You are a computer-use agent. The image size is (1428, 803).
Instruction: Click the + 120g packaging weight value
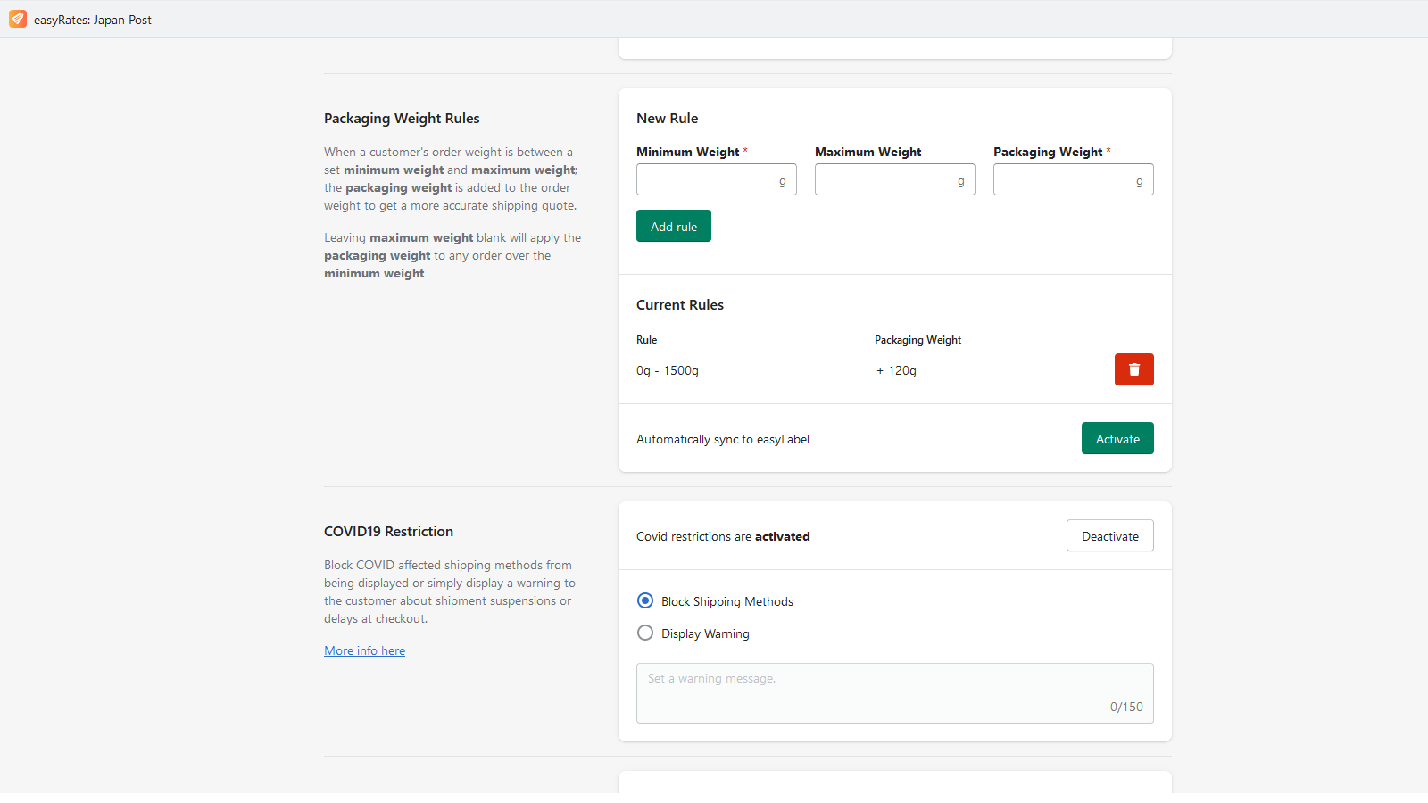coord(896,370)
